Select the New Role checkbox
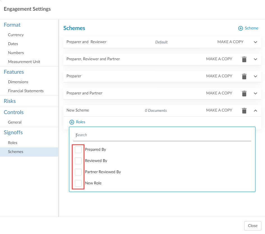Image resolution: width=265 pixels, height=234 pixels. pyautogui.click(x=78, y=183)
